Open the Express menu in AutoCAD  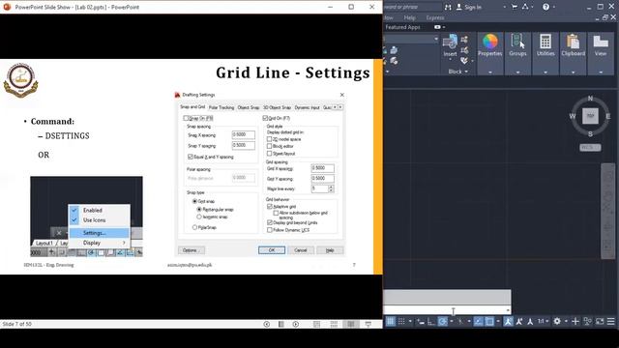435,17
